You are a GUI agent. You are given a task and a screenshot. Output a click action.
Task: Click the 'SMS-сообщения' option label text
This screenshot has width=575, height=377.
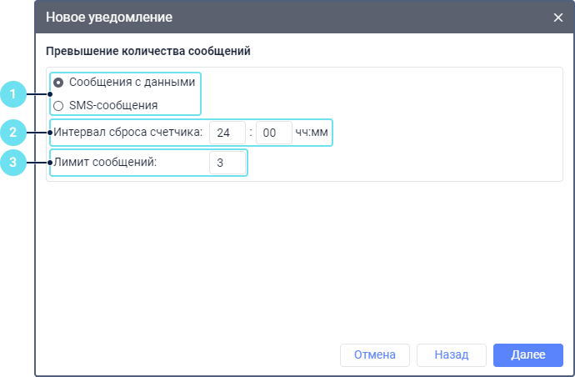pyautogui.click(x=113, y=106)
